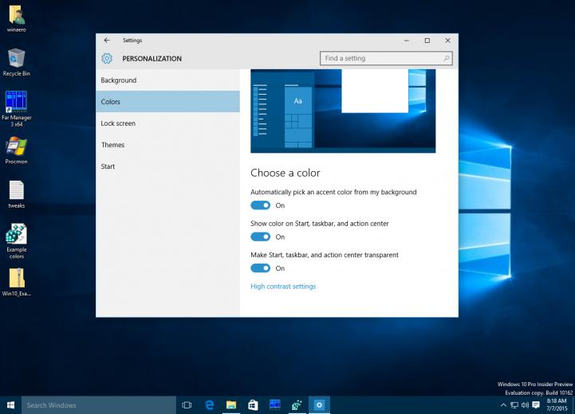Click the Personalization gear icon

[107, 58]
